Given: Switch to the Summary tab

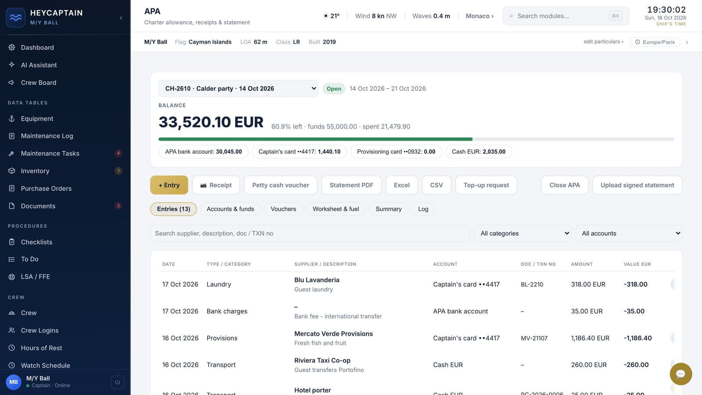Looking at the screenshot, I should [388, 209].
